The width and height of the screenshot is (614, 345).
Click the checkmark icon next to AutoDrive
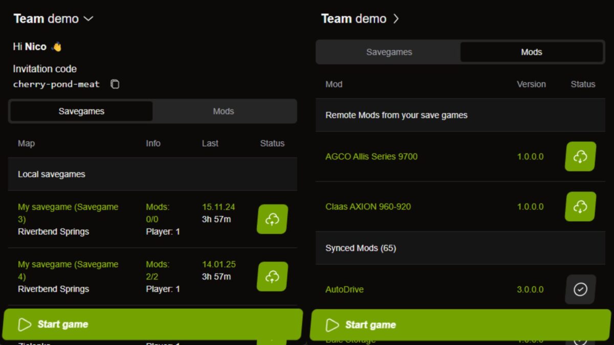coord(580,289)
